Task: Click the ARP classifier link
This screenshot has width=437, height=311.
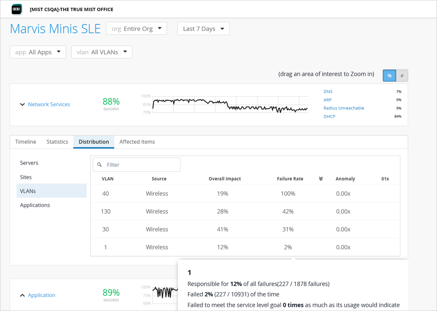Action: pyautogui.click(x=327, y=100)
